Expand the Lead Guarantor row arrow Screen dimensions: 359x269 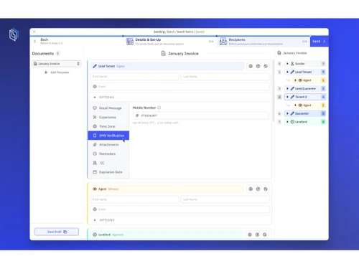pyautogui.click(x=287, y=88)
